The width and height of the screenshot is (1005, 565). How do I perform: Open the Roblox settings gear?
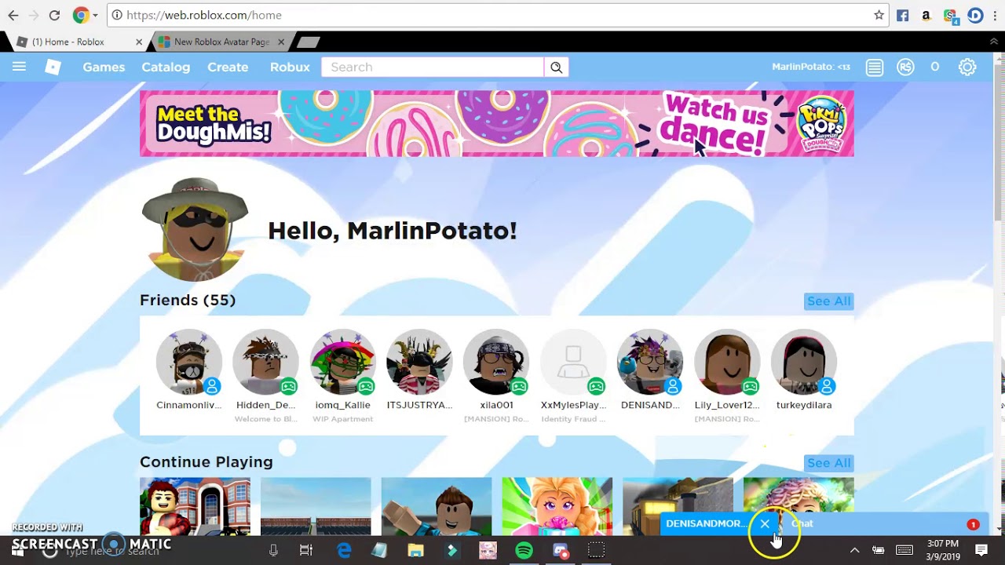pyautogui.click(x=967, y=67)
